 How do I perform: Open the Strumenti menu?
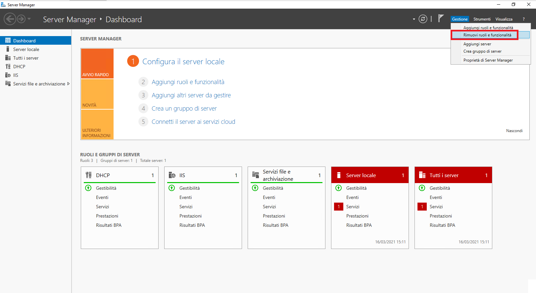[482, 19]
